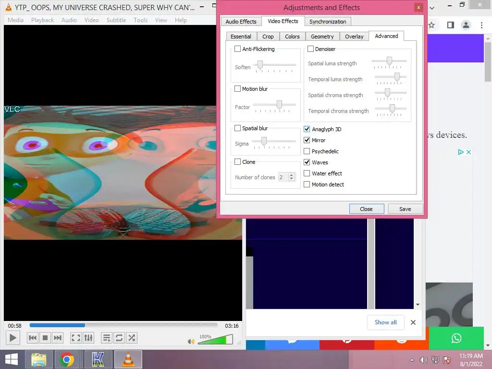Uncheck Mirror effect
The height and width of the screenshot is (369, 492).
pyautogui.click(x=307, y=140)
